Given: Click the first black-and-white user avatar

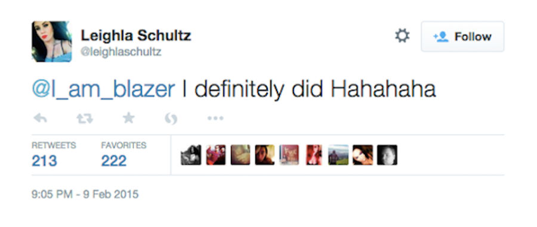Looking at the screenshot, I should (x=191, y=155).
